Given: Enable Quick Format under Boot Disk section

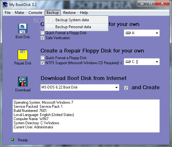Looking at the screenshot, I should (42, 33).
